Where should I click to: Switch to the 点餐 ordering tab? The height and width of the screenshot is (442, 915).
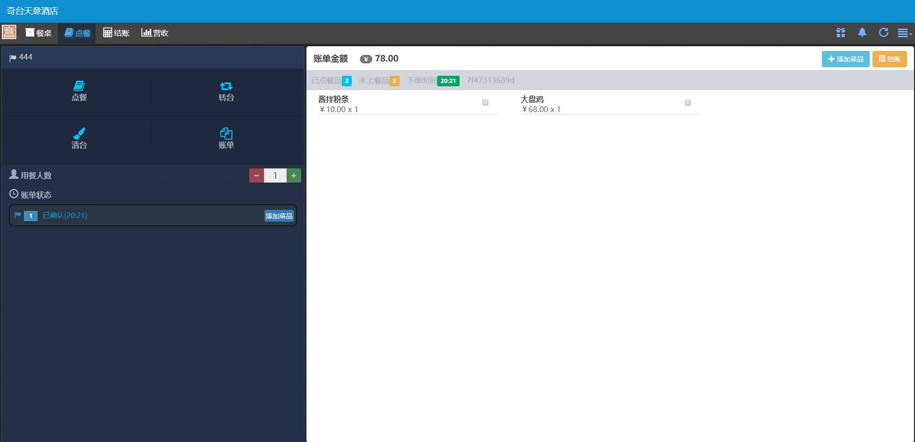click(x=77, y=33)
